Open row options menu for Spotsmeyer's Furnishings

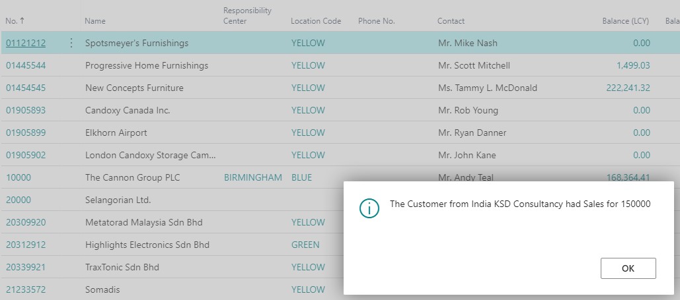click(x=71, y=43)
